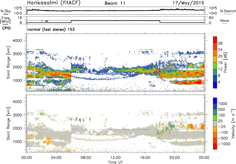Click the '500' velocity colorbar tick
The height and width of the screenshot is (164, 236).
pos(222,109)
